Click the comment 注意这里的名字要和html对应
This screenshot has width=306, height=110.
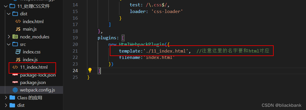tap(233, 51)
